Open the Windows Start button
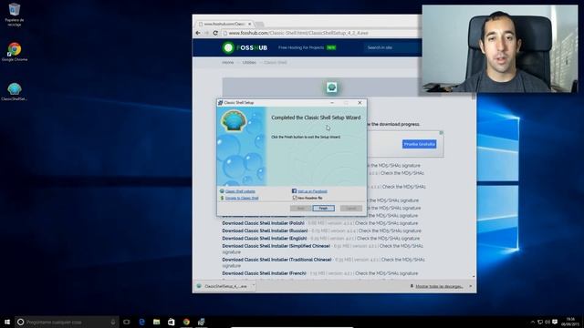 point(7,322)
